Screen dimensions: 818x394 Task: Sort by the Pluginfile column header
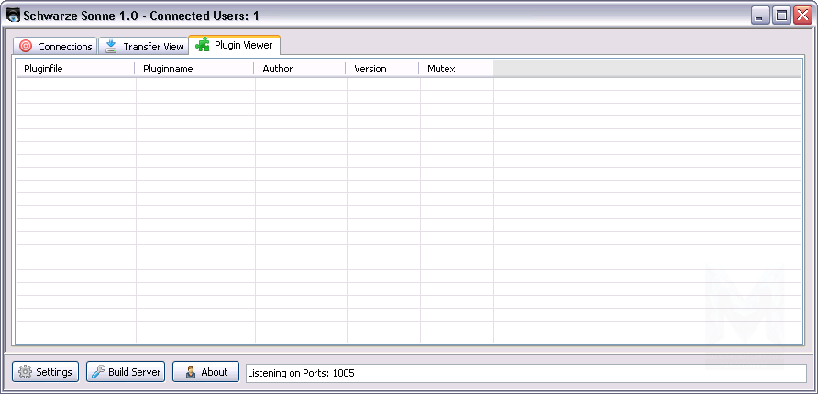tap(44, 69)
